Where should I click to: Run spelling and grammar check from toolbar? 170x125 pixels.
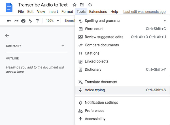pos(30,21)
